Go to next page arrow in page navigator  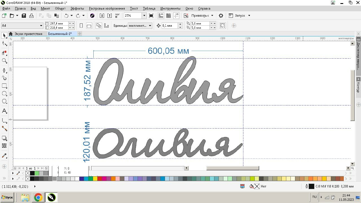point(39,168)
